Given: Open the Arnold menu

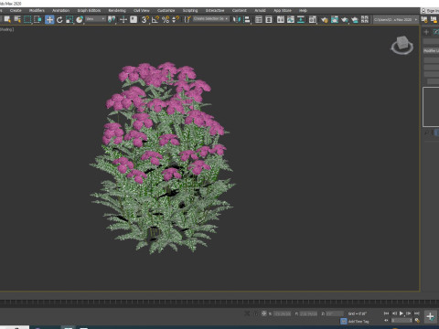Looking at the screenshot, I should pyautogui.click(x=260, y=10).
